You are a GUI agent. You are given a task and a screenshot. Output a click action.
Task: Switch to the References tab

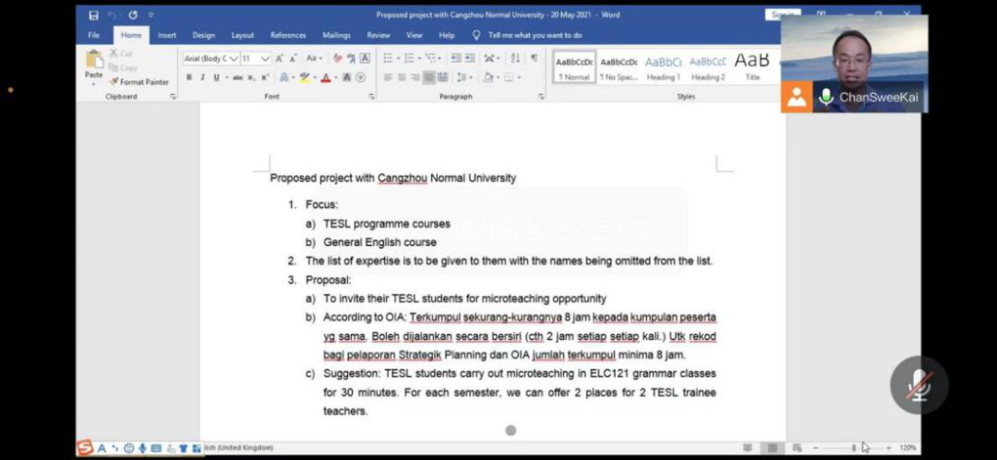pos(288,35)
